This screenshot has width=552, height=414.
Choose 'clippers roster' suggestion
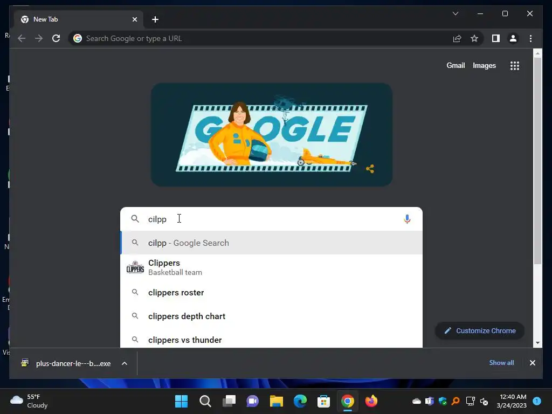(271, 293)
